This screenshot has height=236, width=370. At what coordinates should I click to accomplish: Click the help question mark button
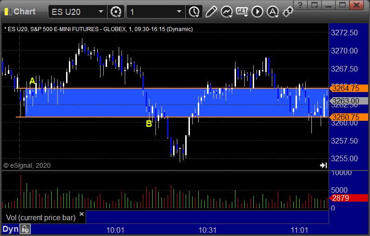[x=300, y=5]
